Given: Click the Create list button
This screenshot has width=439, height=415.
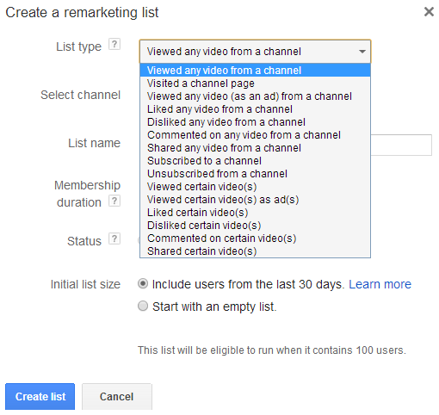Looking at the screenshot, I should pos(40,396).
